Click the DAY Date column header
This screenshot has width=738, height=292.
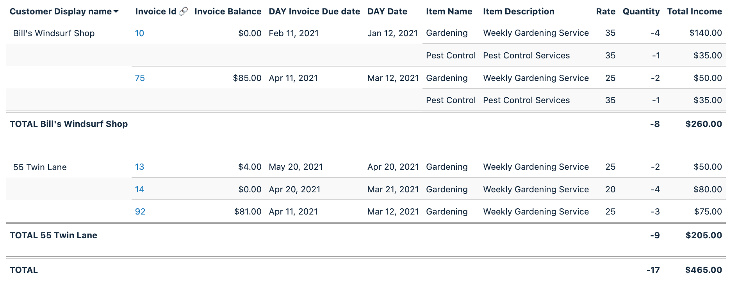(387, 12)
